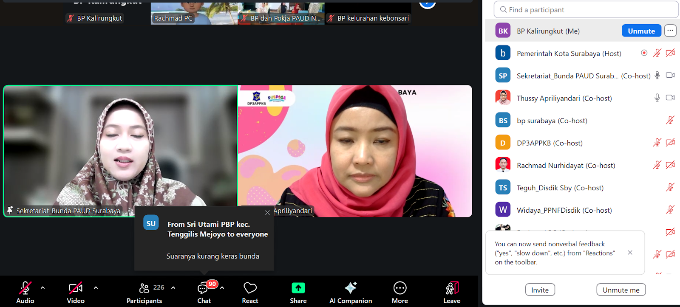This screenshot has height=307, width=680.
Task: Click the Unmute me button
Action: pos(621,290)
